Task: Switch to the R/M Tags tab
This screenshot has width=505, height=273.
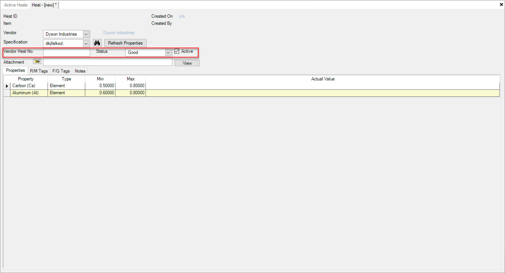Action: (39, 71)
